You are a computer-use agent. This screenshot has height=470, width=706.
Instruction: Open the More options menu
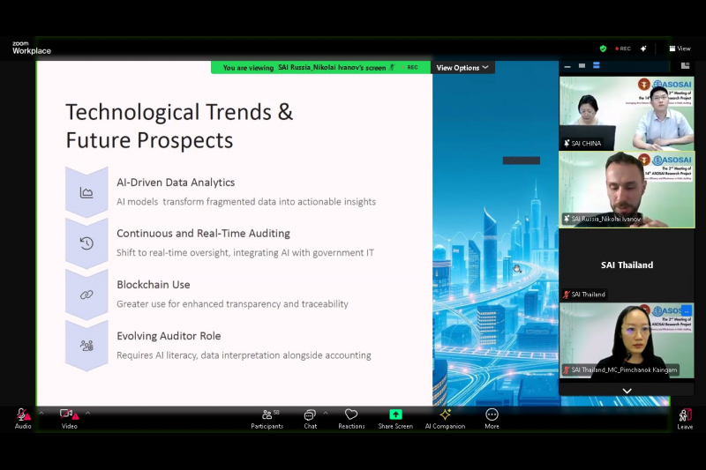[x=492, y=418]
